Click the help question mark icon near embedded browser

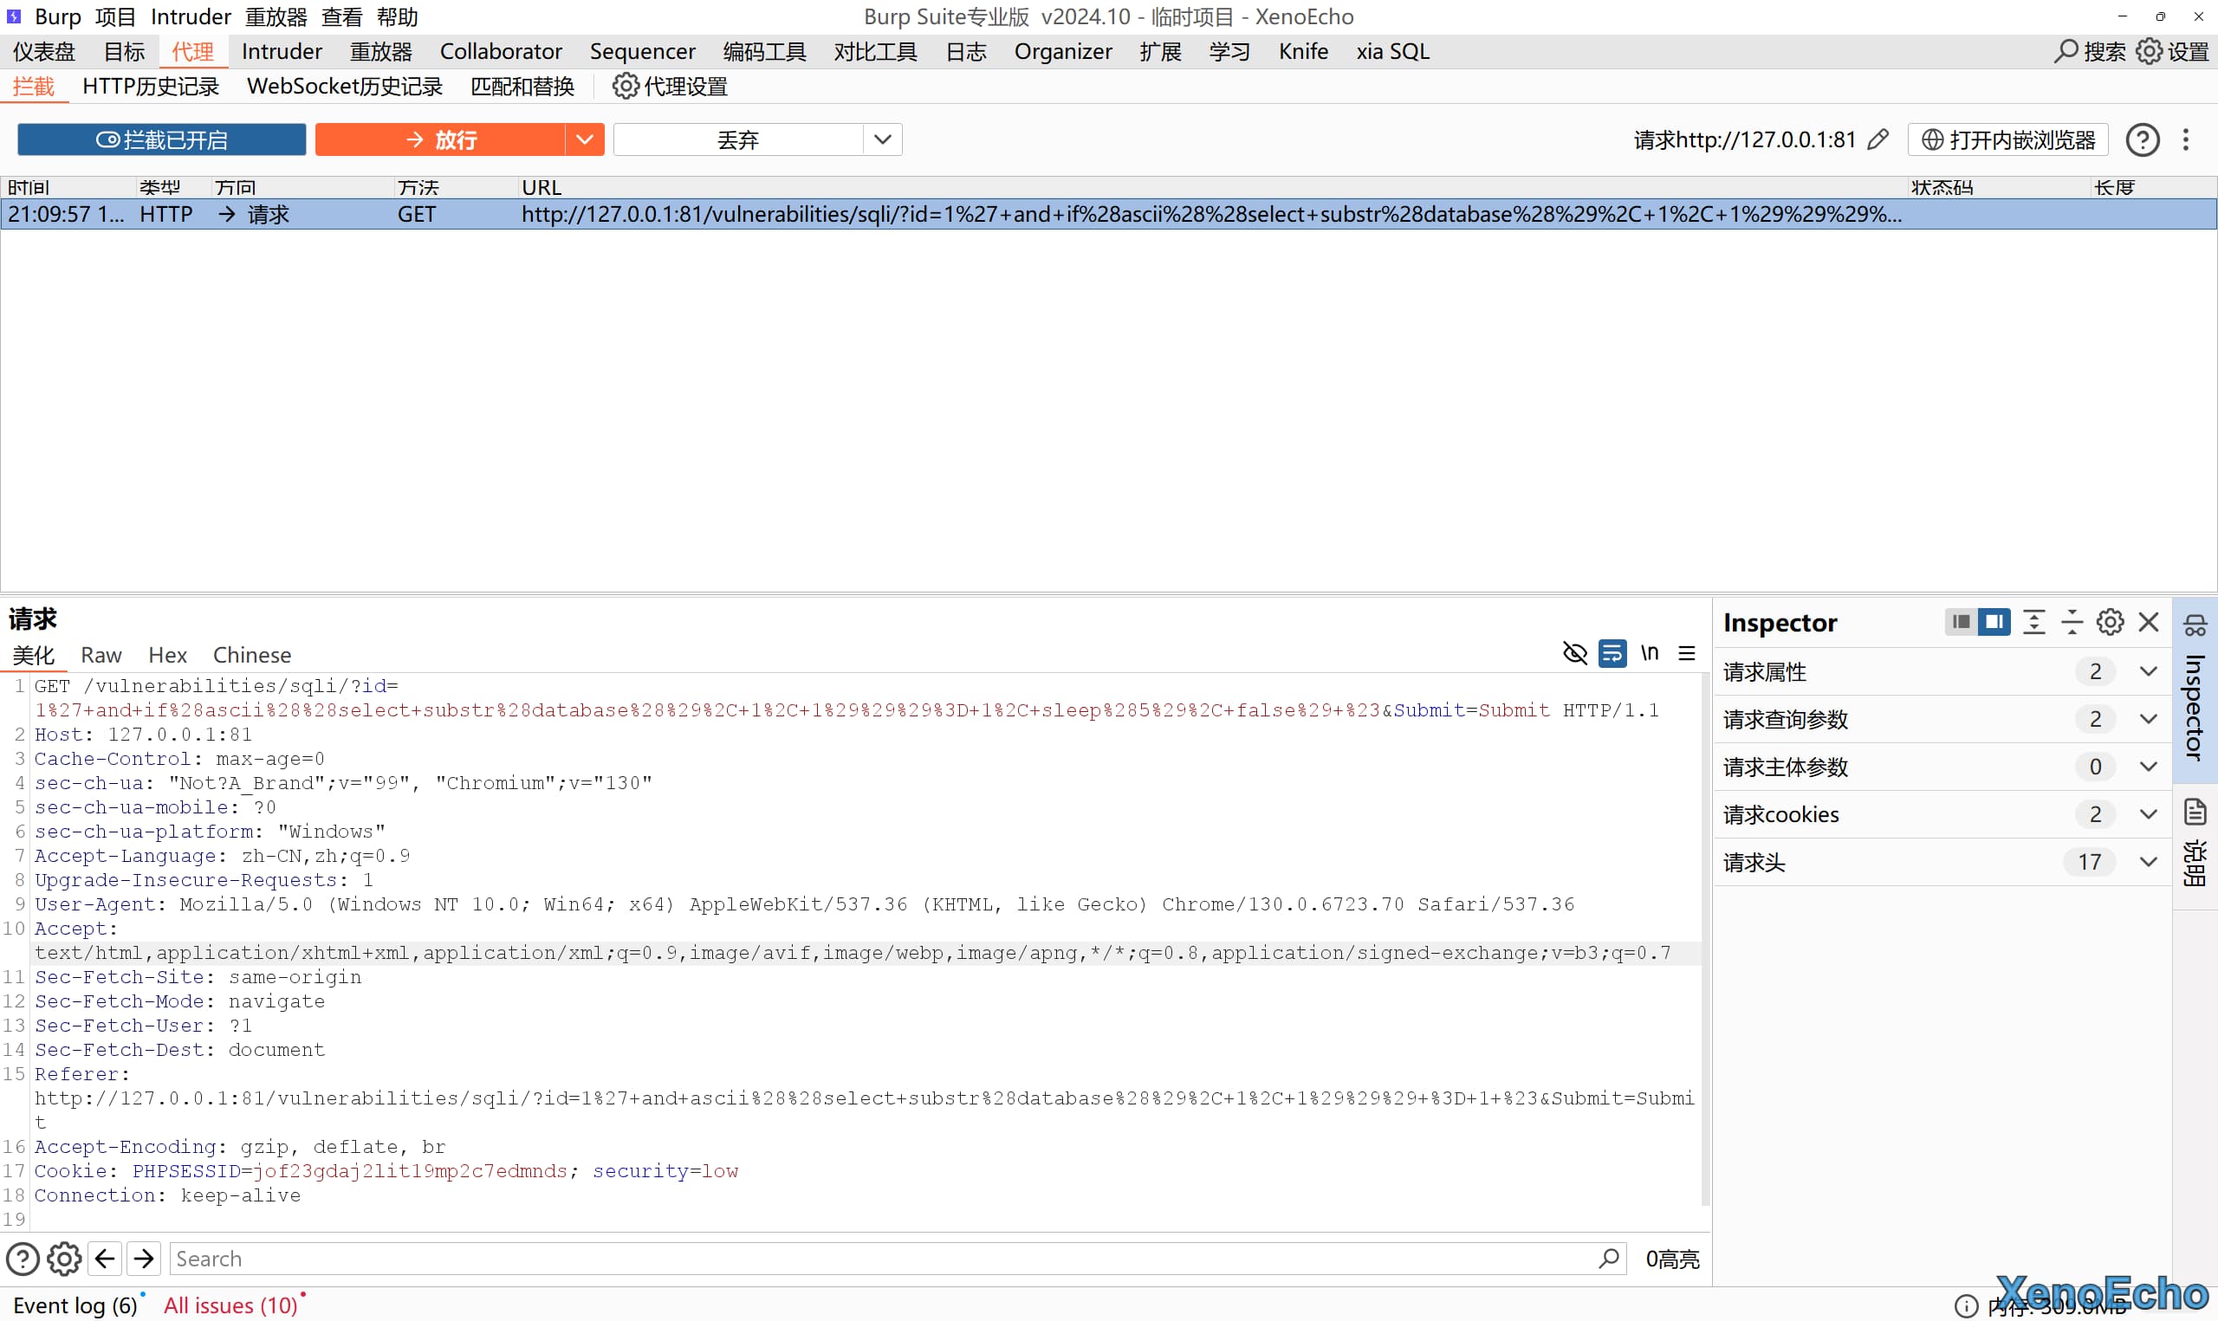[x=2143, y=139]
